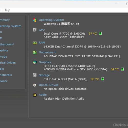Screen dimensions: 128x128
Task: Click NVIDIA GeForce GTX 1650 text
Action: coord(76,69)
